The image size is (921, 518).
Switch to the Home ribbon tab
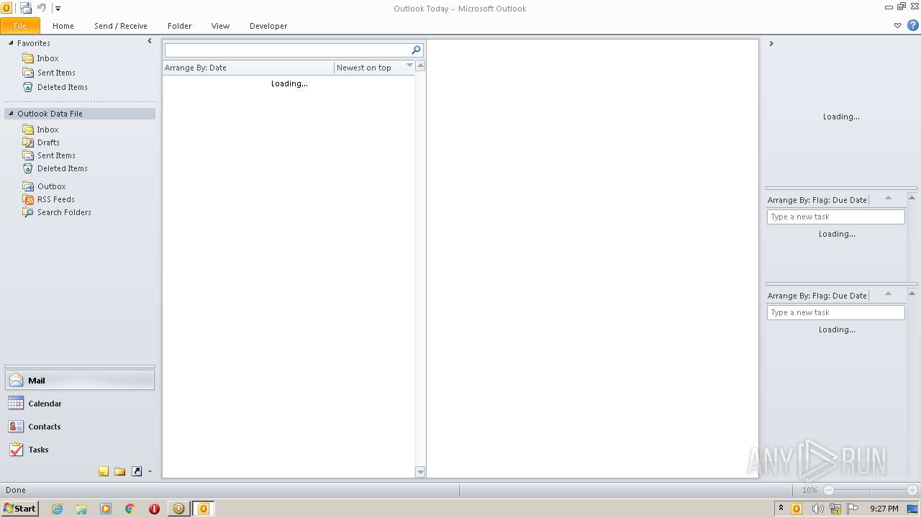(63, 26)
